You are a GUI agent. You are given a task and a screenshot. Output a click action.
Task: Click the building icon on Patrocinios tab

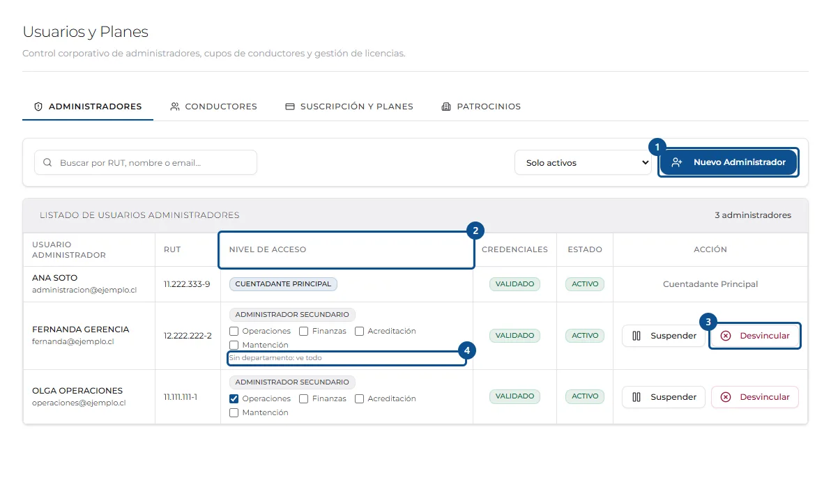click(446, 107)
